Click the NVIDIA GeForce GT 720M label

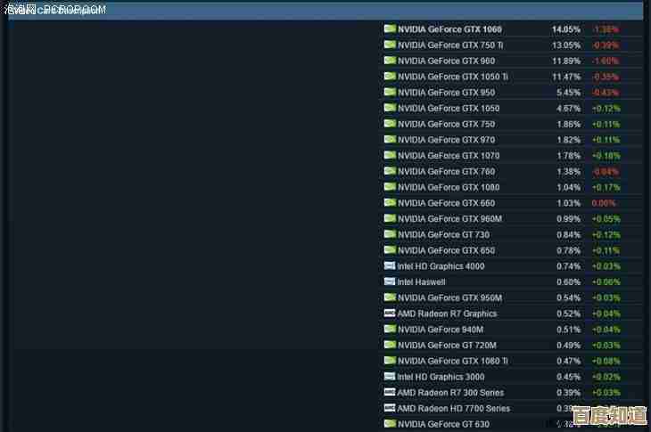(x=447, y=345)
